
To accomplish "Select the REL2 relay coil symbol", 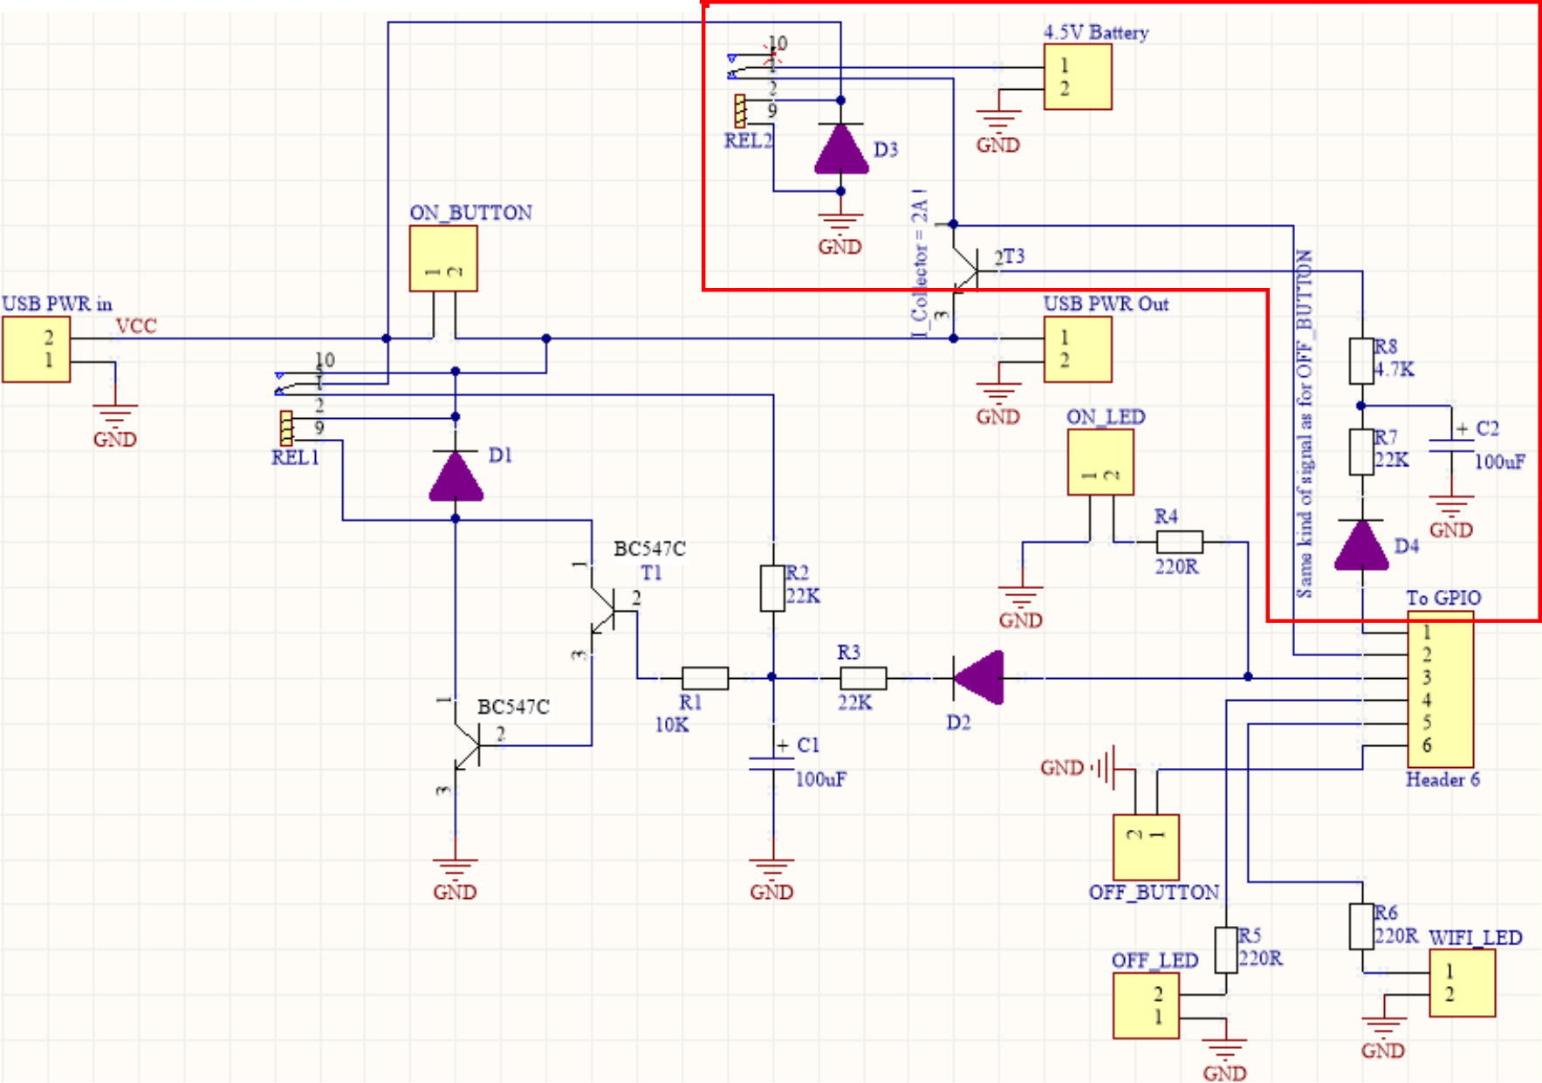I will [740, 112].
